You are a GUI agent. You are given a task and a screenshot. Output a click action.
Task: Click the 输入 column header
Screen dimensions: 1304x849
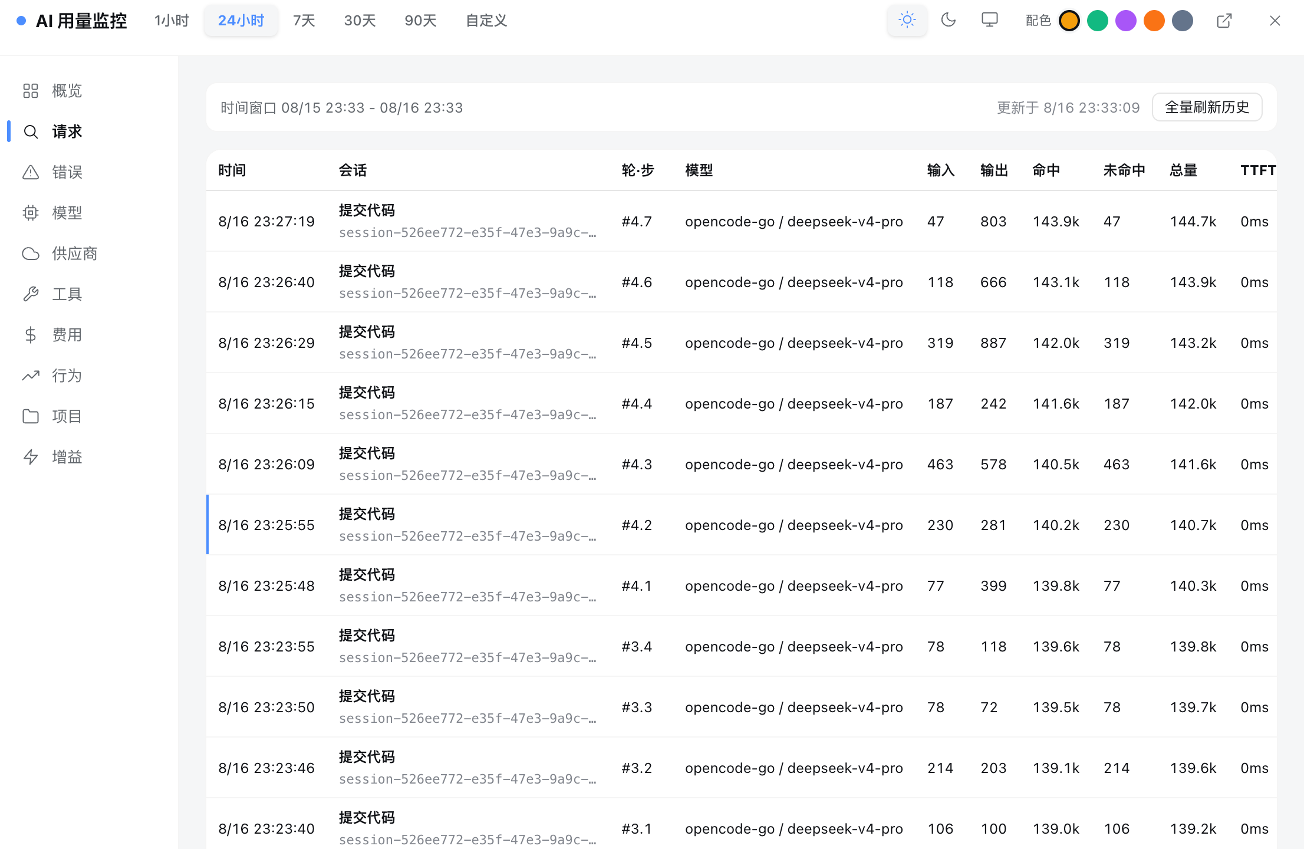pyautogui.click(x=941, y=170)
